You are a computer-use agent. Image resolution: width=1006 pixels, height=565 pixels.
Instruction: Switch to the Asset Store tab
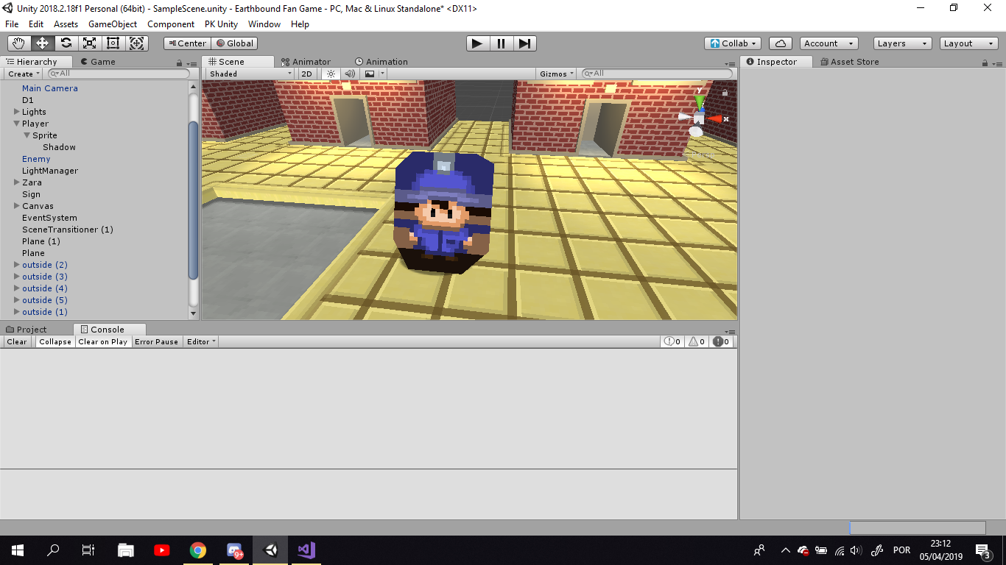(x=849, y=62)
